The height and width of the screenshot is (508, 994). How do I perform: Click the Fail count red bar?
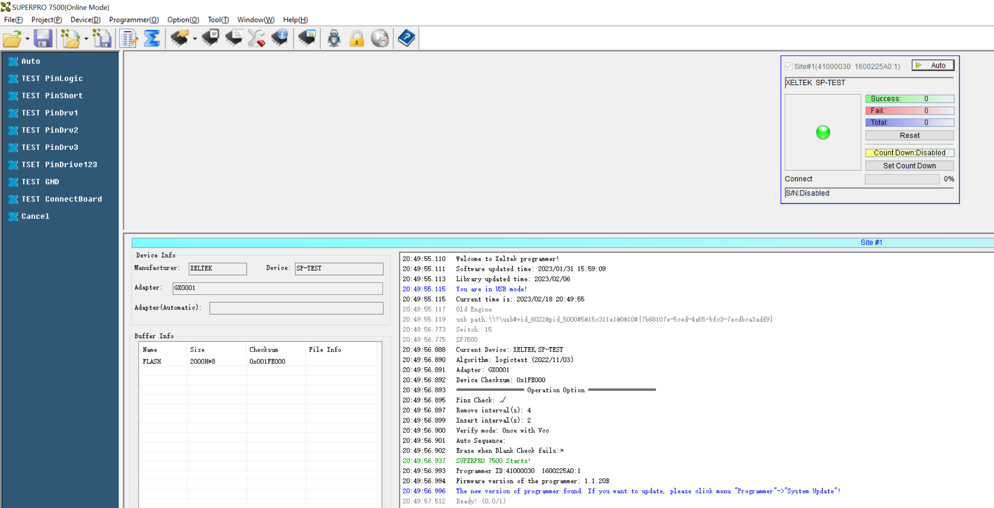[909, 110]
